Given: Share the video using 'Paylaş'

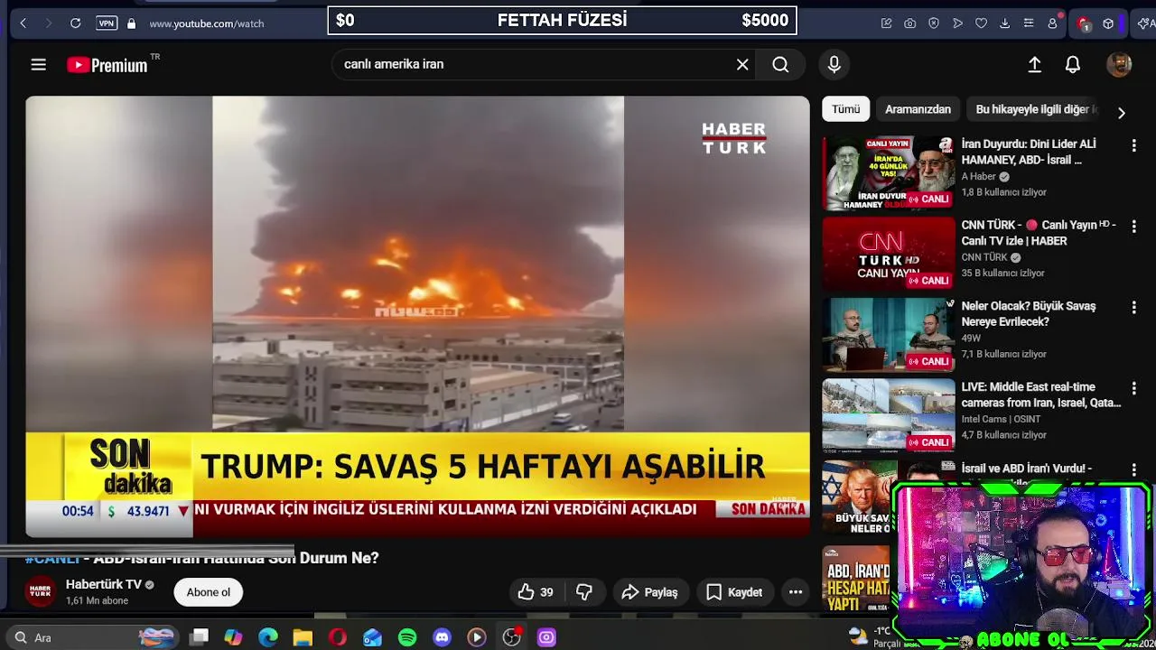Looking at the screenshot, I should (x=650, y=592).
